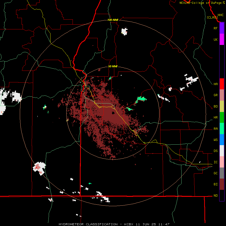Select the BD yellow-olive legend swatch

click(222, 106)
